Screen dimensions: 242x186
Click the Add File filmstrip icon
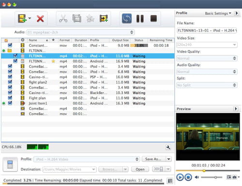(x=22, y=18)
